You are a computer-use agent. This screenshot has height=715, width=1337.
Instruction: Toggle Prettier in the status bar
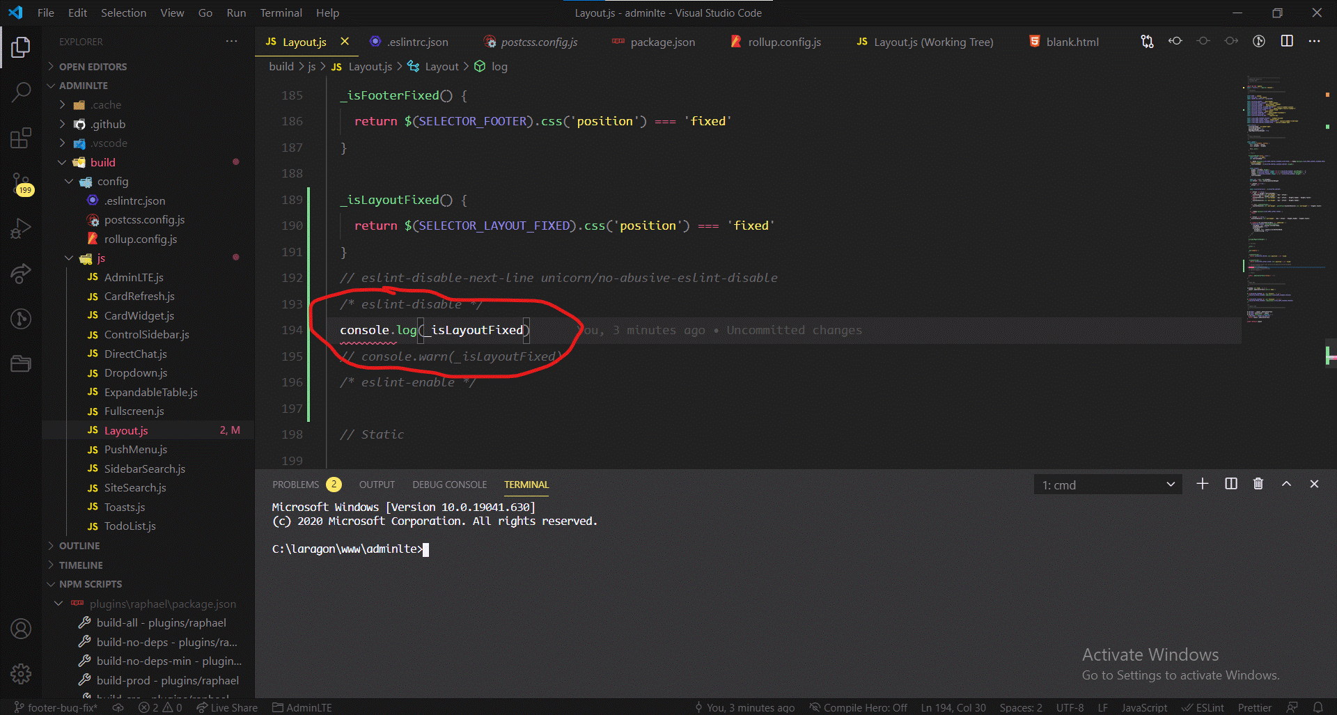1255,707
